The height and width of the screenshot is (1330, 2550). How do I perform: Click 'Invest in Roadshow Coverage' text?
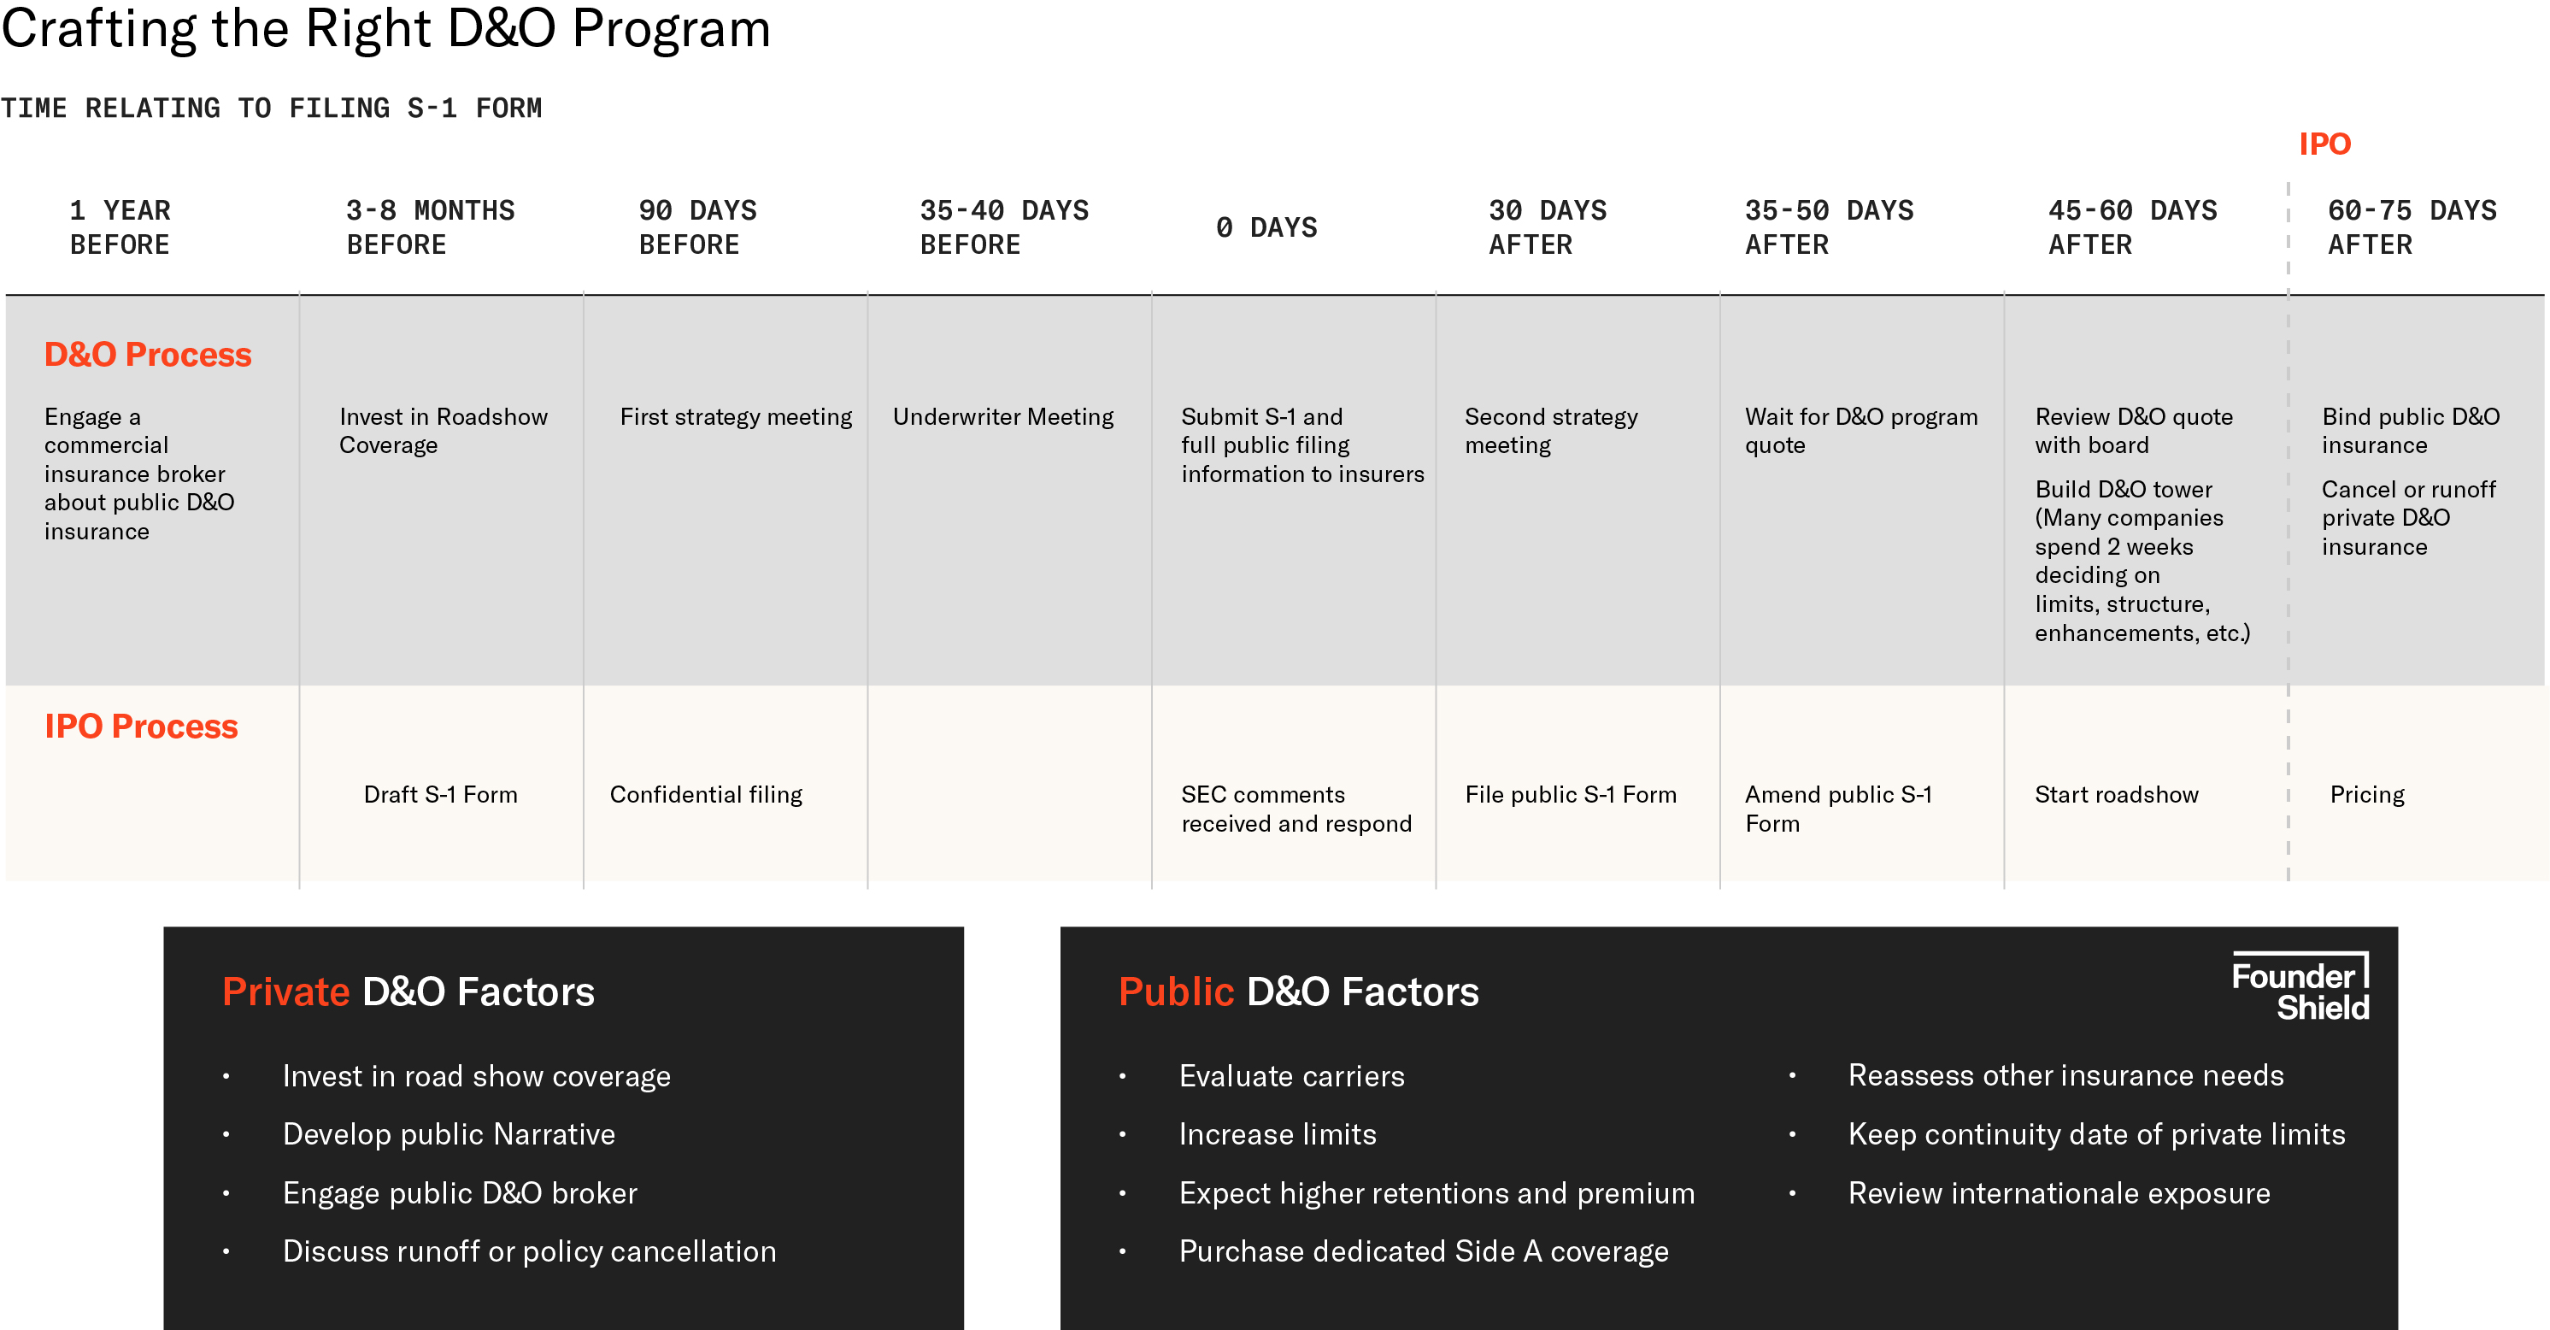443,431
